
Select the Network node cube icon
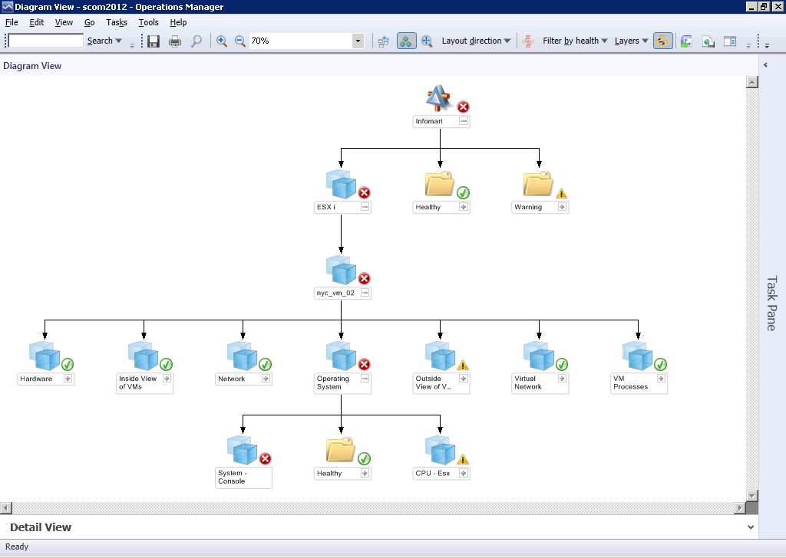tap(243, 356)
